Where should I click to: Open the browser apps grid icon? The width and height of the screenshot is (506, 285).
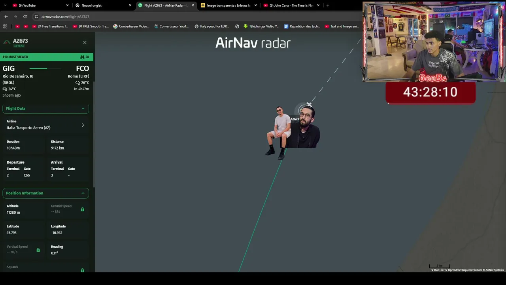pos(5,27)
